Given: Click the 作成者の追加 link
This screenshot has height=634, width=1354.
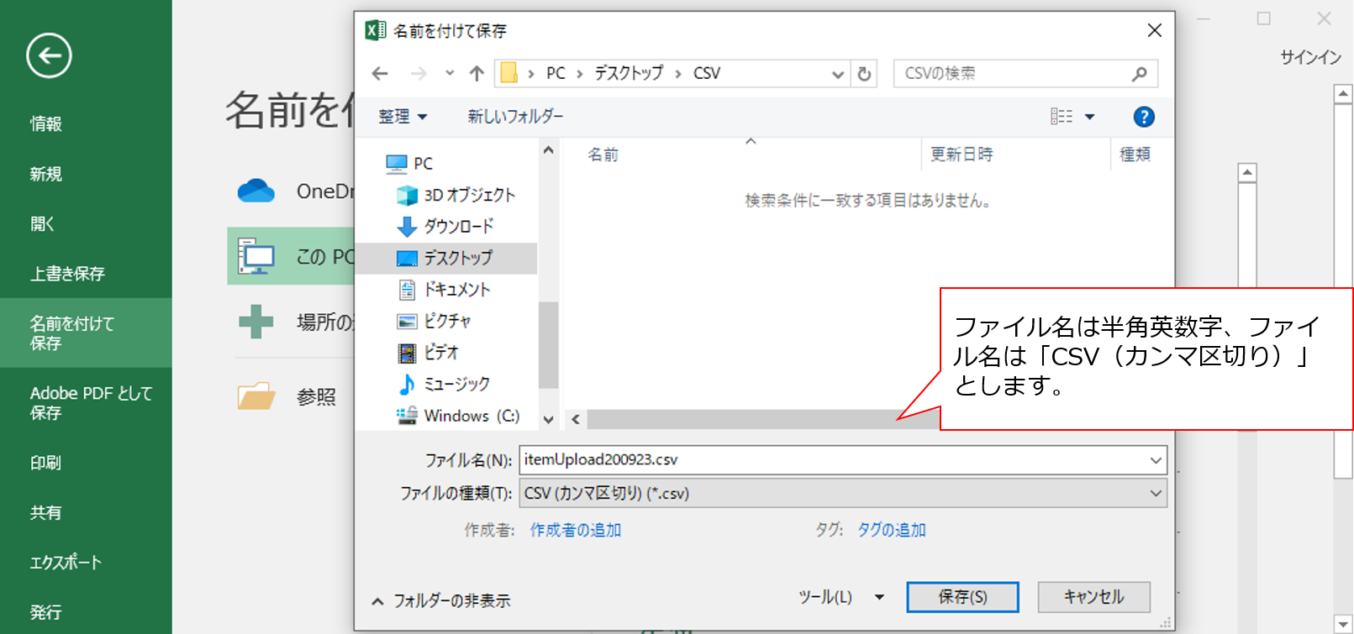Looking at the screenshot, I should (x=575, y=530).
